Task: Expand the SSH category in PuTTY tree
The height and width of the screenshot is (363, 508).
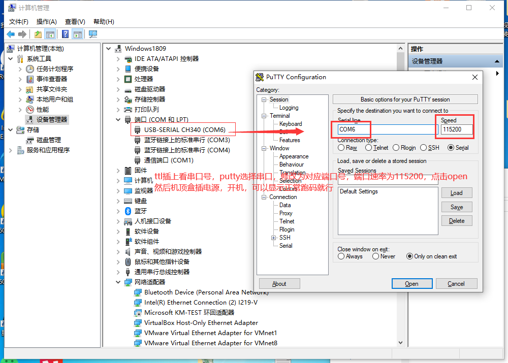Action: (x=273, y=238)
